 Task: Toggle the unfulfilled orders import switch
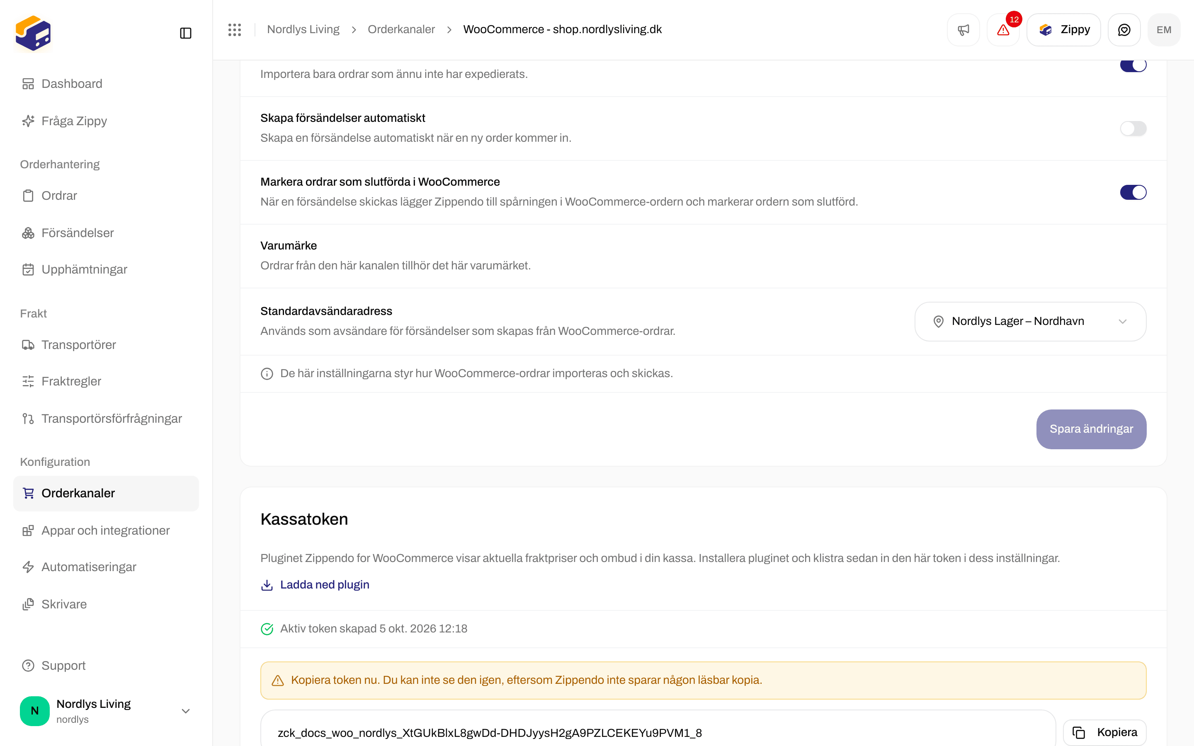1133,65
